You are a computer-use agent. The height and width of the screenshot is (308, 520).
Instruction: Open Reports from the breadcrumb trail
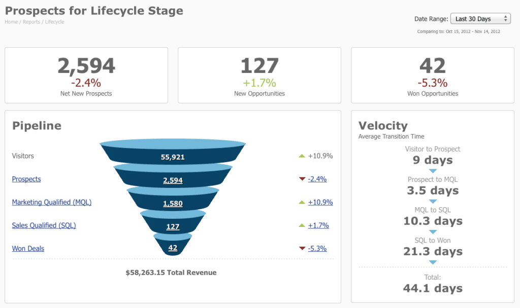point(31,22)
